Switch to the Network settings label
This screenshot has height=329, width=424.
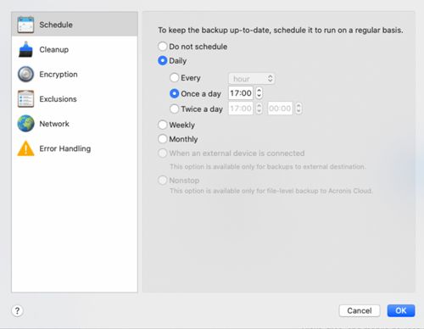point(54,124)
